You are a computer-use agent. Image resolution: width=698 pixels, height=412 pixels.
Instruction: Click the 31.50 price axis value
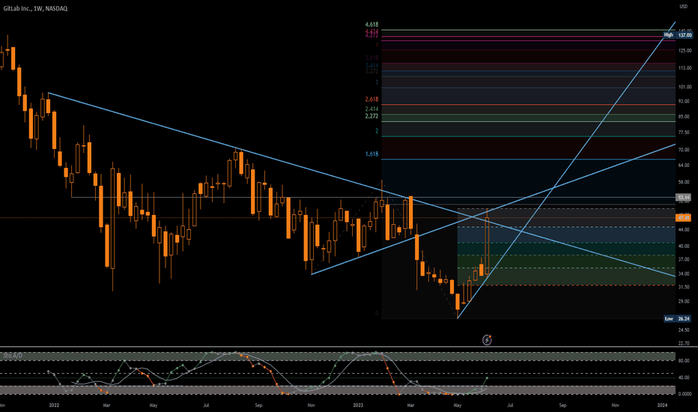coord(685,288)
